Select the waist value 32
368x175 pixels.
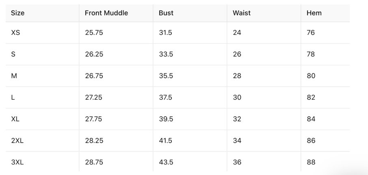click(x=237, y=119)
